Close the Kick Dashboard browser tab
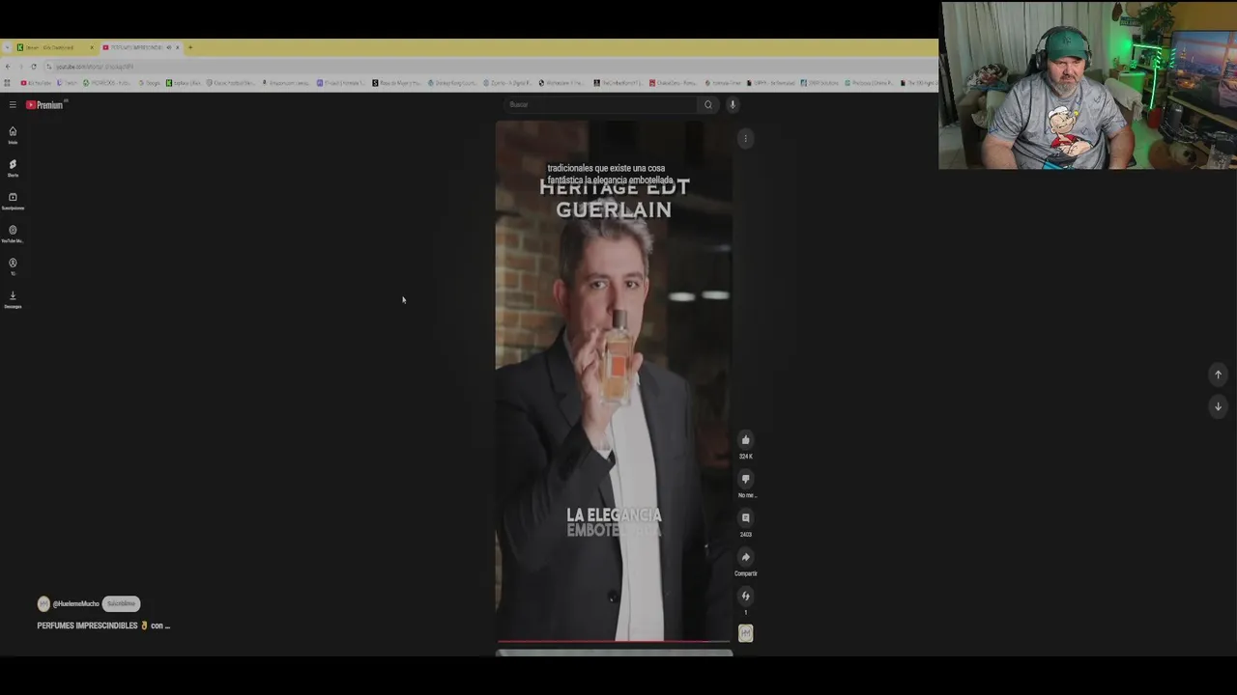The height and width of the screenshot is (695, 1237). (x=92, y=47)
